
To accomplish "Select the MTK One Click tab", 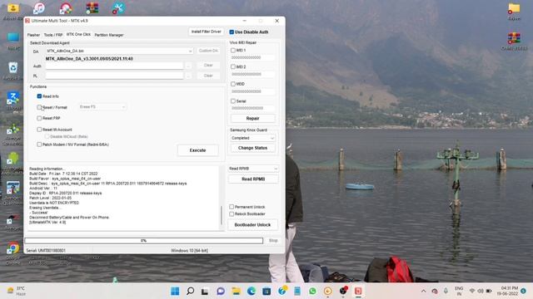I will (78, 35).
